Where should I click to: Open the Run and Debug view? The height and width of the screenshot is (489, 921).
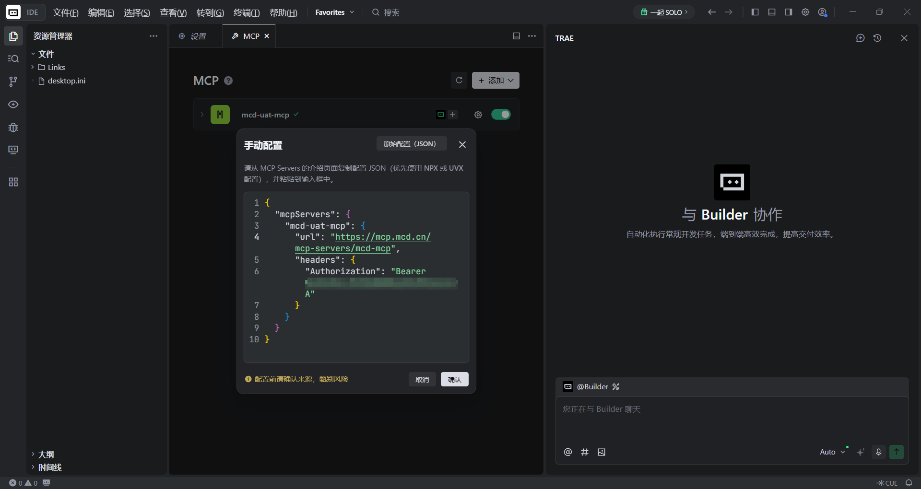[x=13, y=128]
